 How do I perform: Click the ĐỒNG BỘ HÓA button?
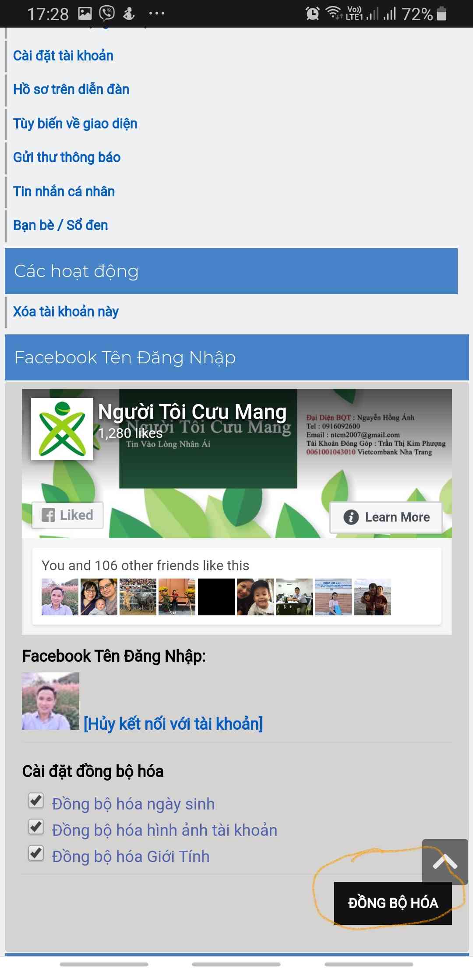(x=393, y=903)
